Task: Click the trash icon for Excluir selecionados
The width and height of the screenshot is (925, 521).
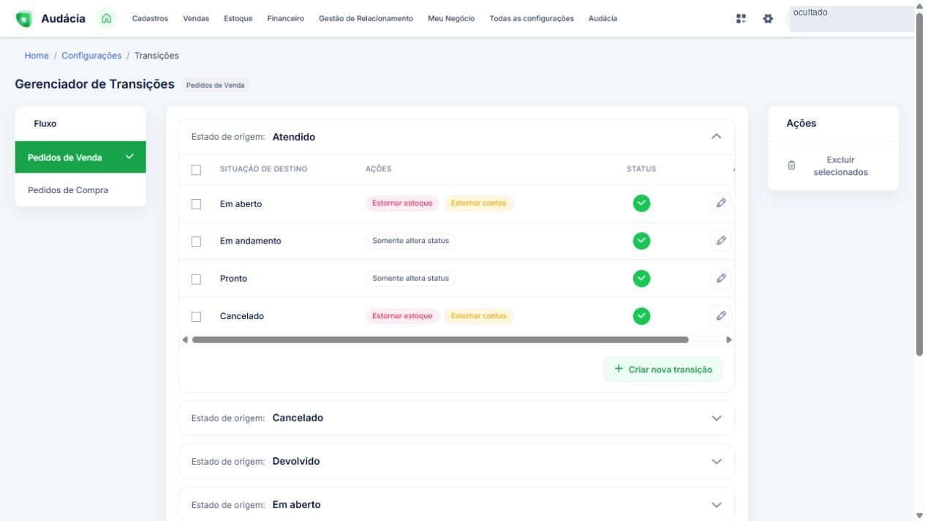Action: click(791, 165)
